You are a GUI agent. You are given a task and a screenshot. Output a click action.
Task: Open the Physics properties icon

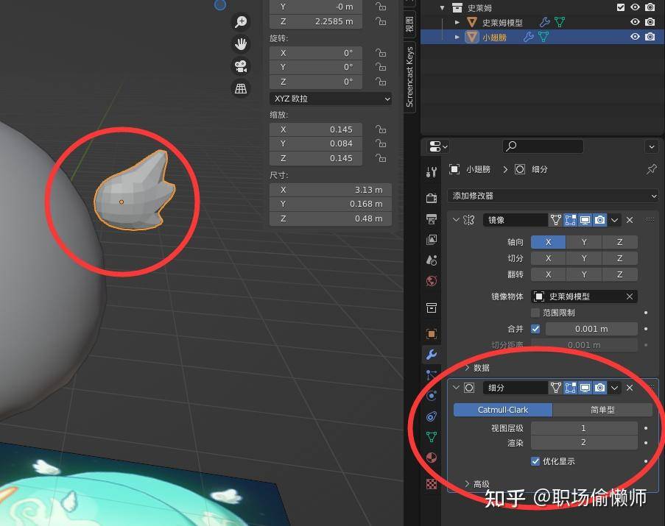[x=432, y=396]
